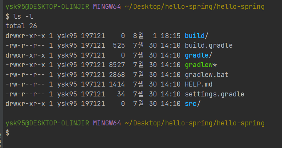Select the 'settings.gradle' file name
This screenshot has height=148, width=282.
click(215, 94)
